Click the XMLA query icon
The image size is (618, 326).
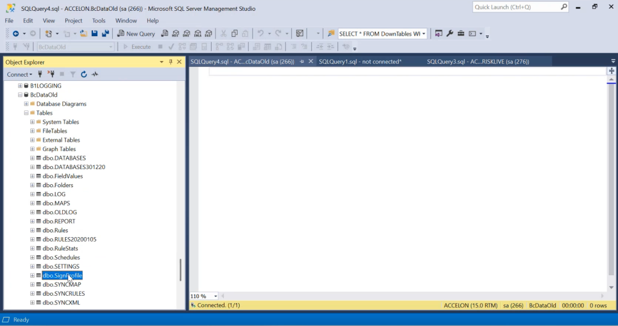[198, 34]
